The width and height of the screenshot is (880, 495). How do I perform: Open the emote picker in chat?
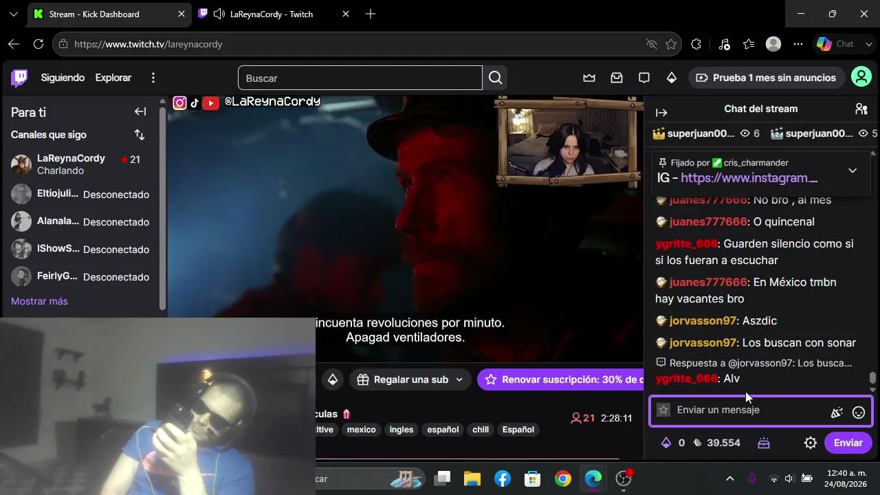click(859, 412)
